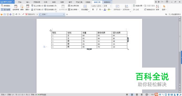Apply the highlight color pen swatch

point(109,10)
